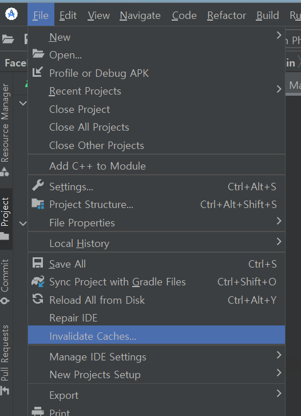
Task: Expand the Recent Projects submenu
Action: pos(279,89)
